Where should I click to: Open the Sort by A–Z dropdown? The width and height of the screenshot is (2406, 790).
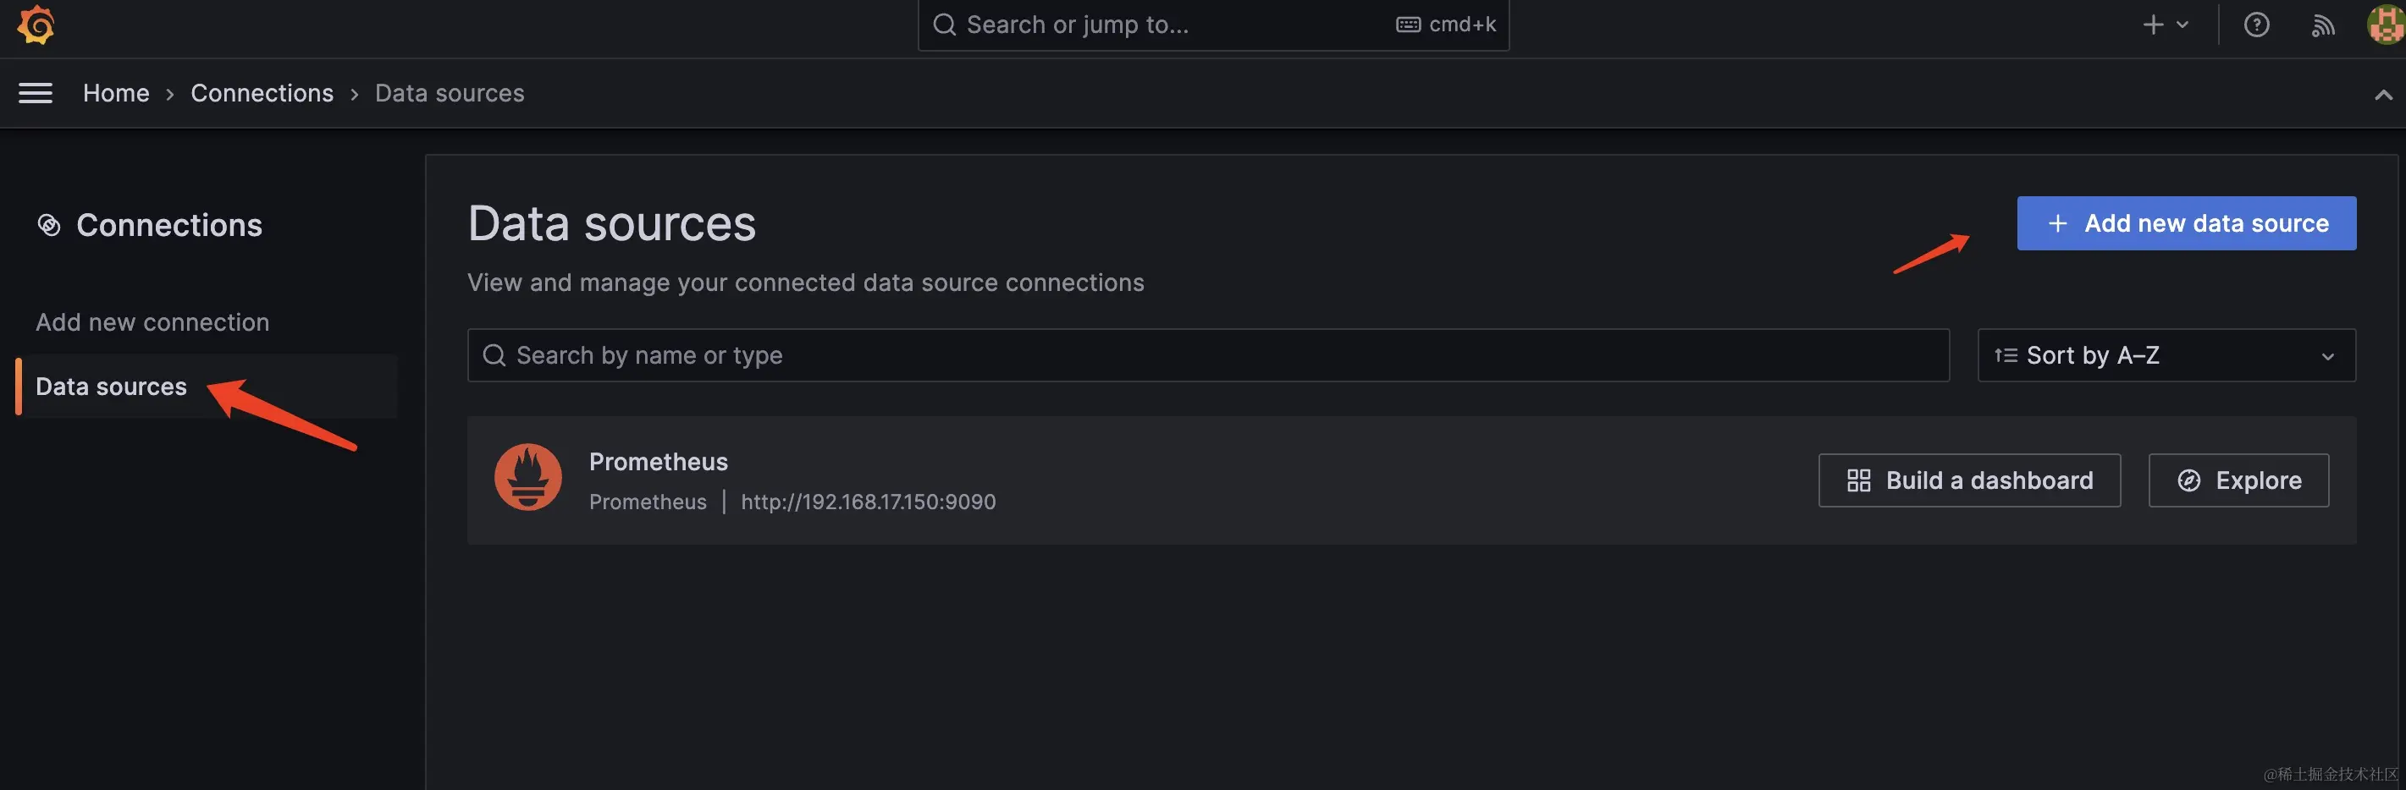[2165, 355]
